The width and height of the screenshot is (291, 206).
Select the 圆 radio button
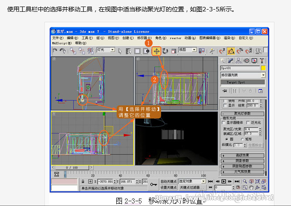pos(227,139)
